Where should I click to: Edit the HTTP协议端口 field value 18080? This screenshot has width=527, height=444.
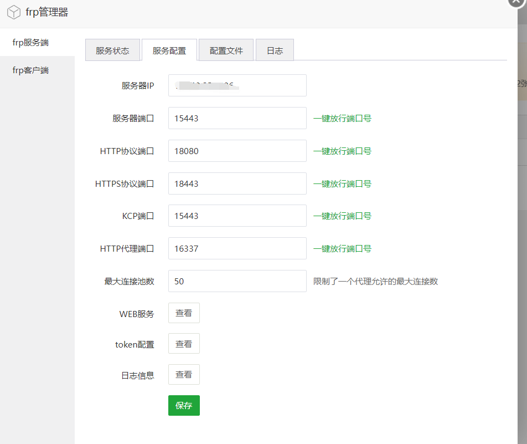coord(237,151)
